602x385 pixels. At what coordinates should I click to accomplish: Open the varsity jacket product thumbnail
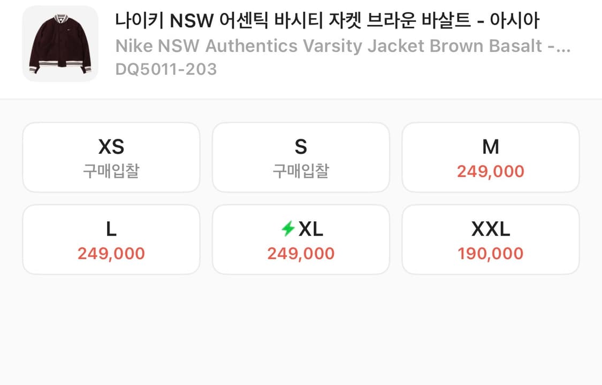point(60,43)
